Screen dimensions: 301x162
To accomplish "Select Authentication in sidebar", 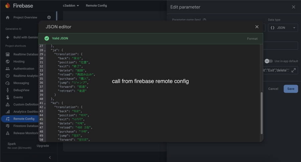I will tap(24, 69).
